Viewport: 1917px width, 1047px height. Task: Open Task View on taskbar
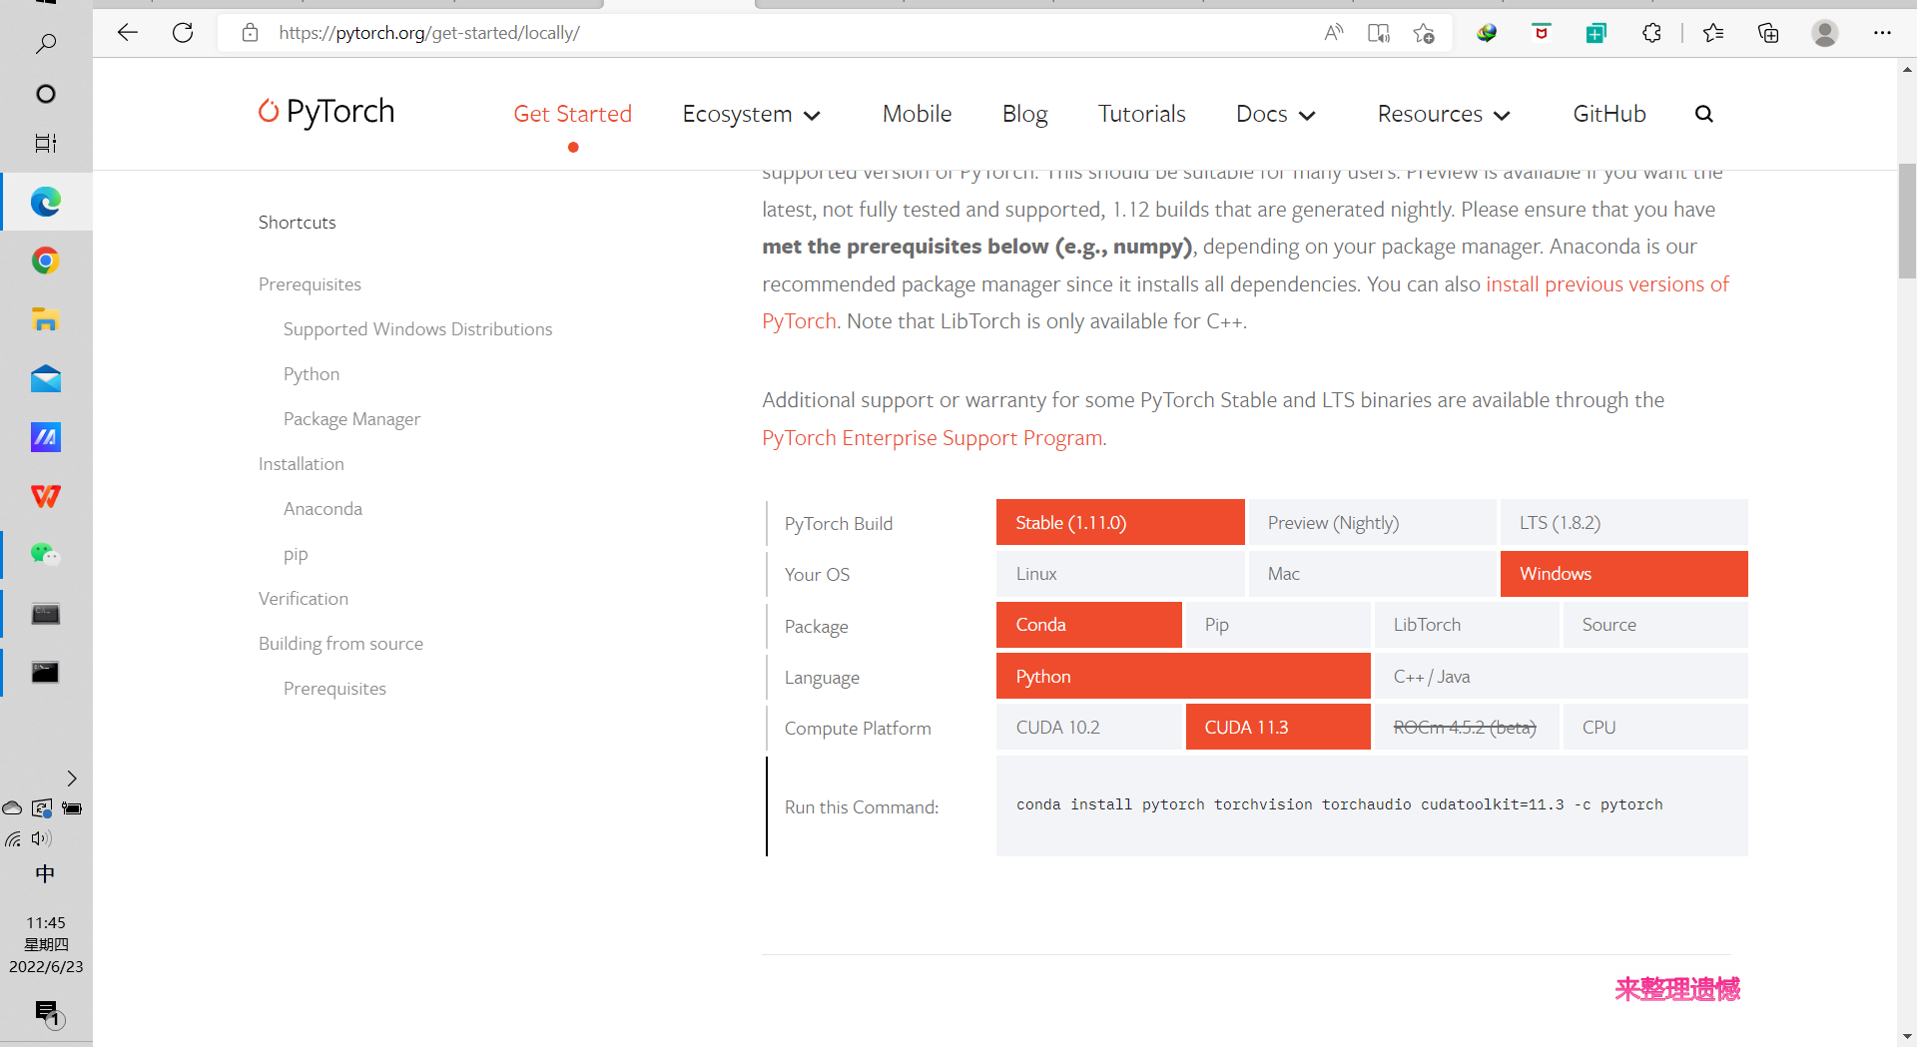click(46, 143)
